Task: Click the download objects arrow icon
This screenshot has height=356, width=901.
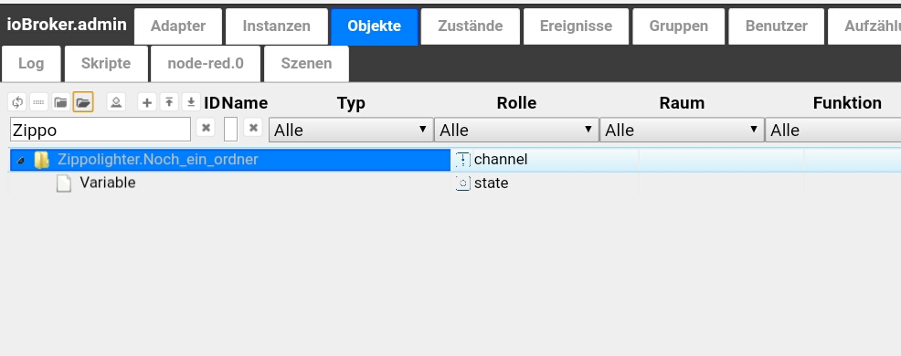Action: [191, 103]
